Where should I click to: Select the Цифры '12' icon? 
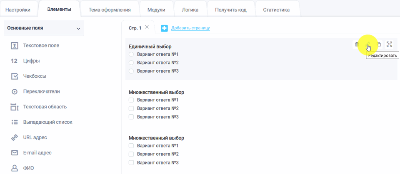(14, 61)
